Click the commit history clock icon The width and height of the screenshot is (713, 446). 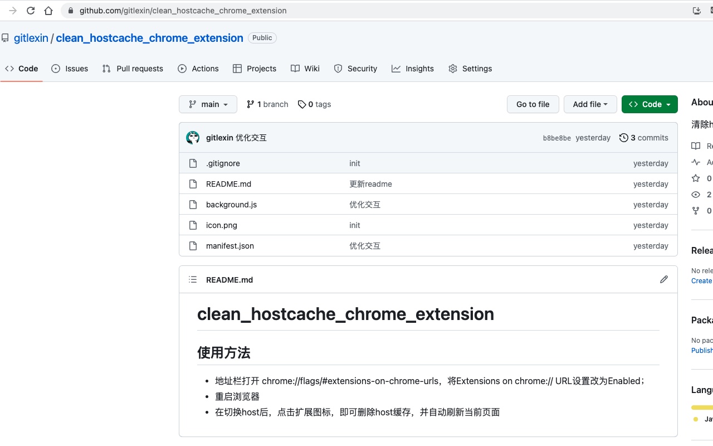coord(623,138)
